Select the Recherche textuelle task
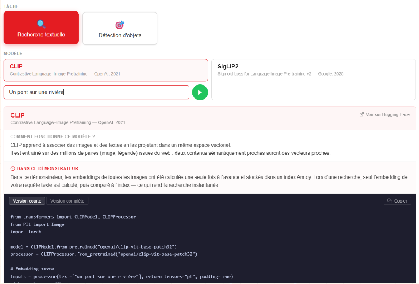 (41, 27)
